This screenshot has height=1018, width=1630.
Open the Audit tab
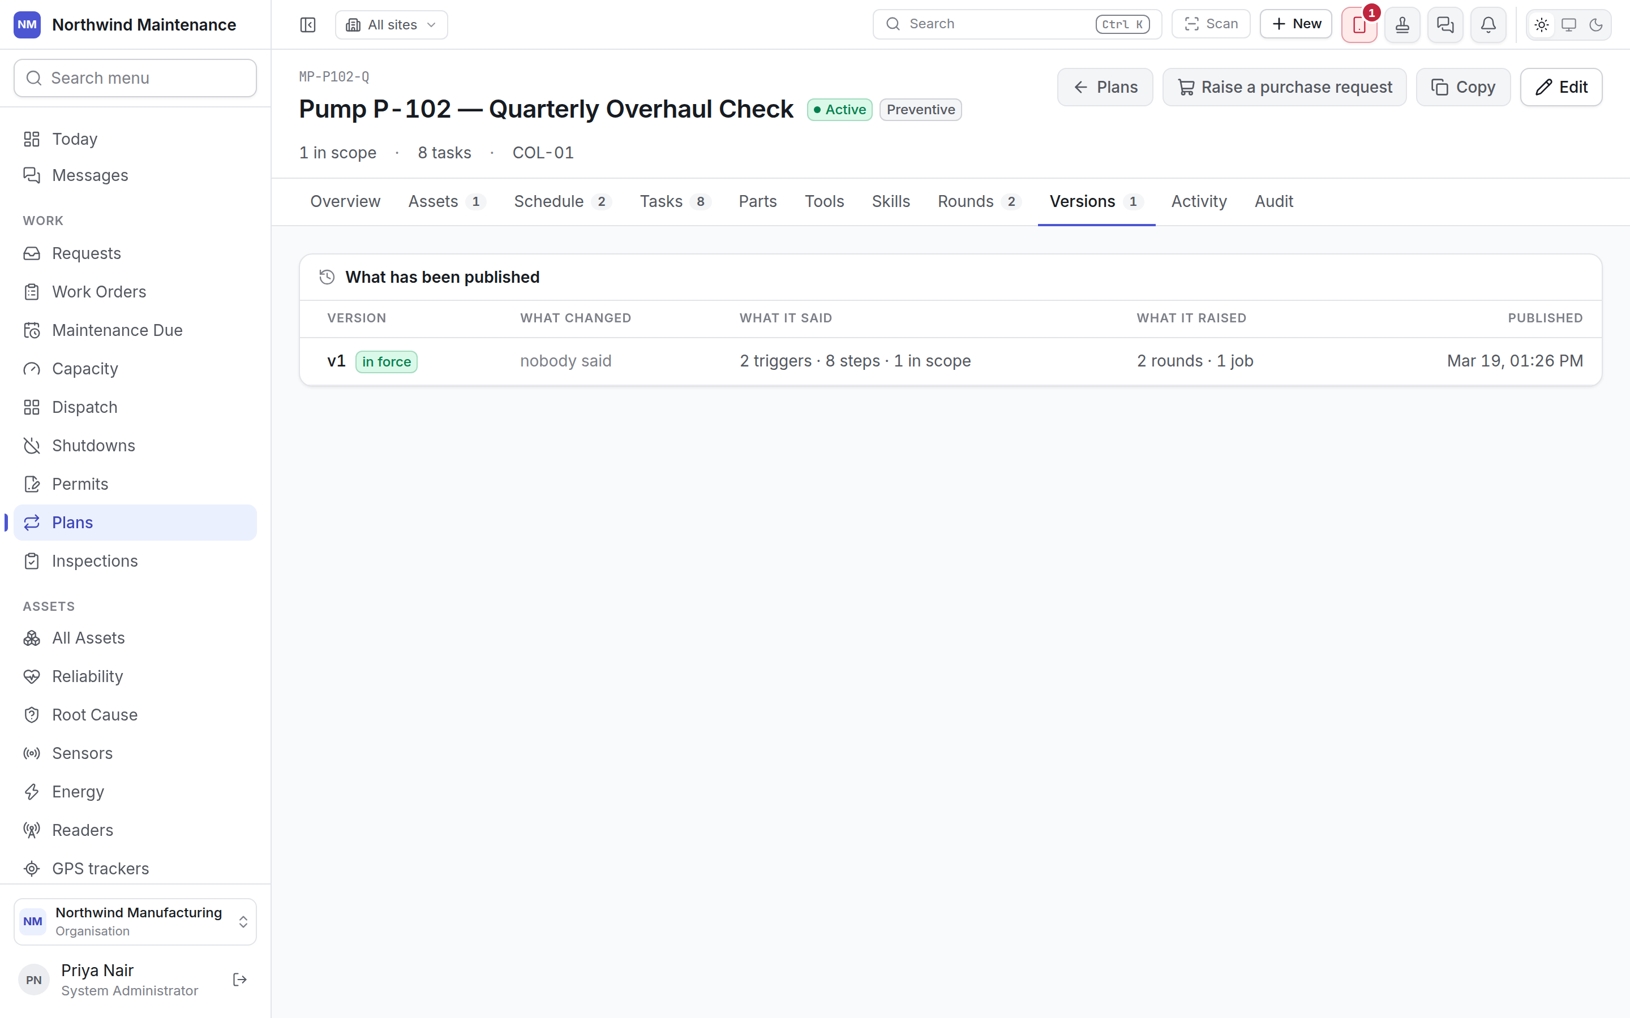tap(1273, 201)
